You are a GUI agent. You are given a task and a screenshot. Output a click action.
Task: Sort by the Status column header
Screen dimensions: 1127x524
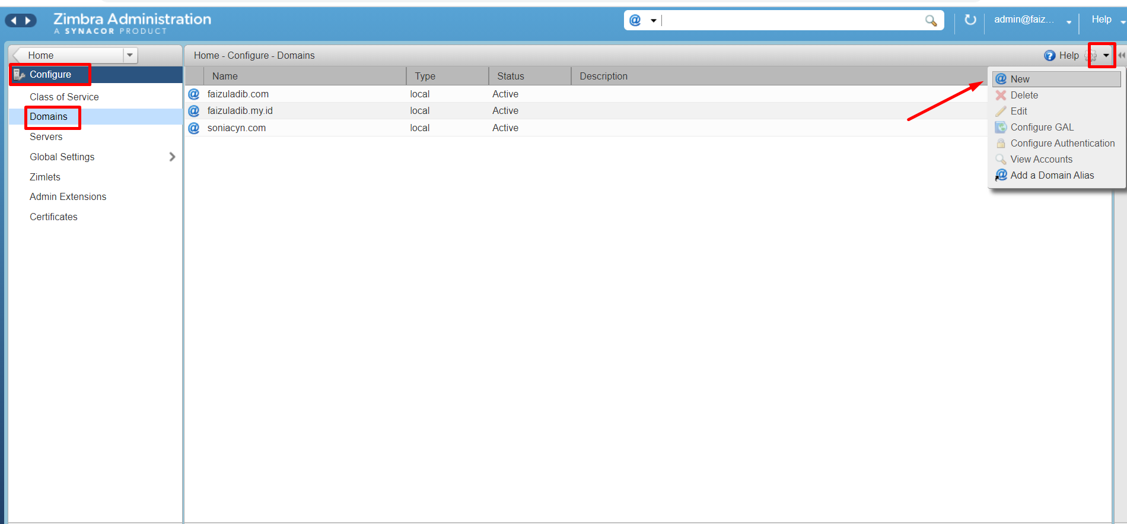(530, 76)
